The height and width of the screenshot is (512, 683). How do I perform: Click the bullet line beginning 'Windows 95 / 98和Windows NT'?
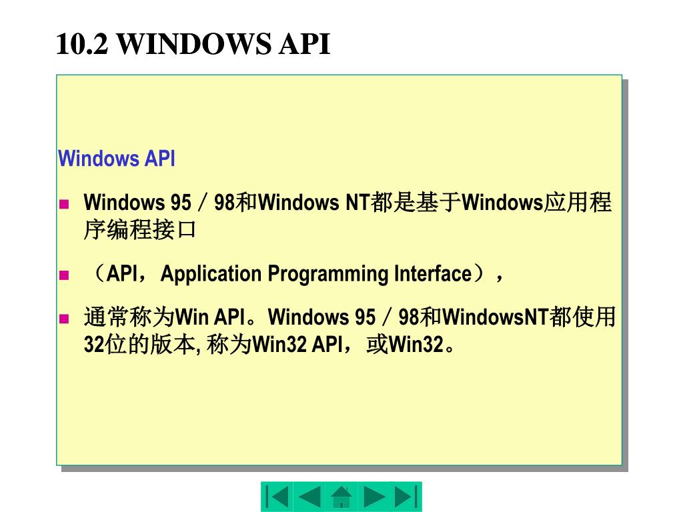[348, 203]
